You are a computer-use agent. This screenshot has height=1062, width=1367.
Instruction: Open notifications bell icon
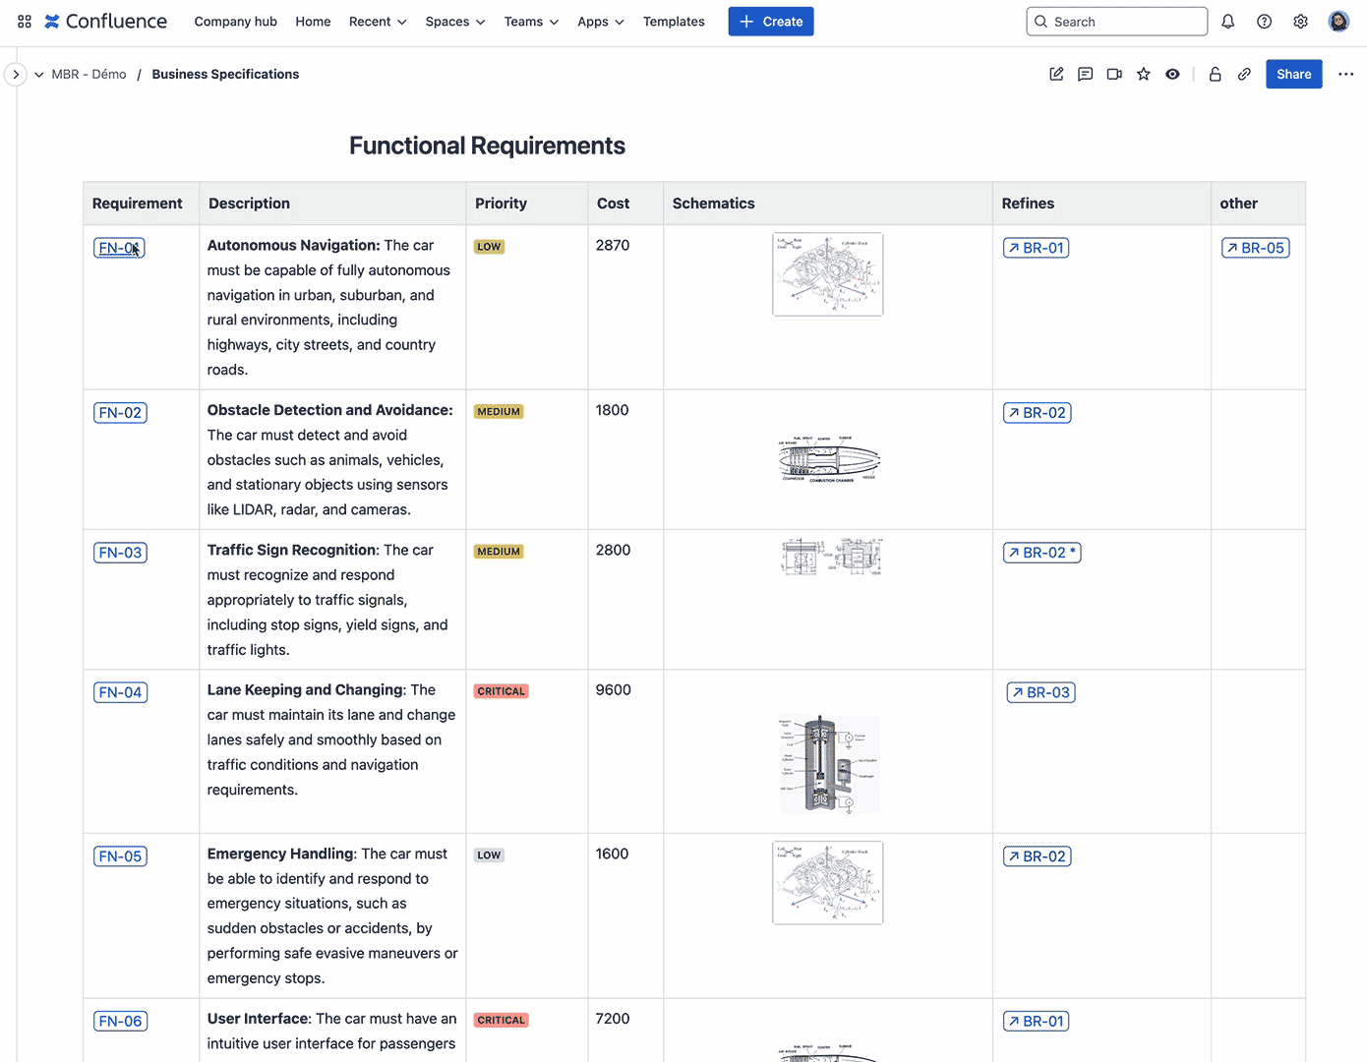pyautogui.click(x=1227, y=22)
